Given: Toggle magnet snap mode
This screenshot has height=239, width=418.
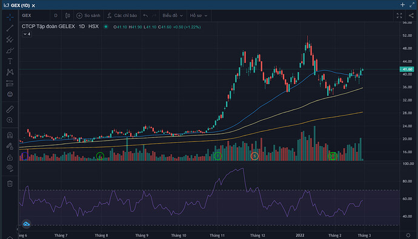Looking at the screenshot, I should coord(10,135).
